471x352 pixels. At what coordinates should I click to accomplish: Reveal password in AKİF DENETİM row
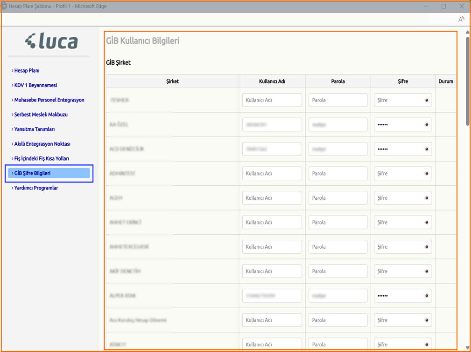point(427,271)
